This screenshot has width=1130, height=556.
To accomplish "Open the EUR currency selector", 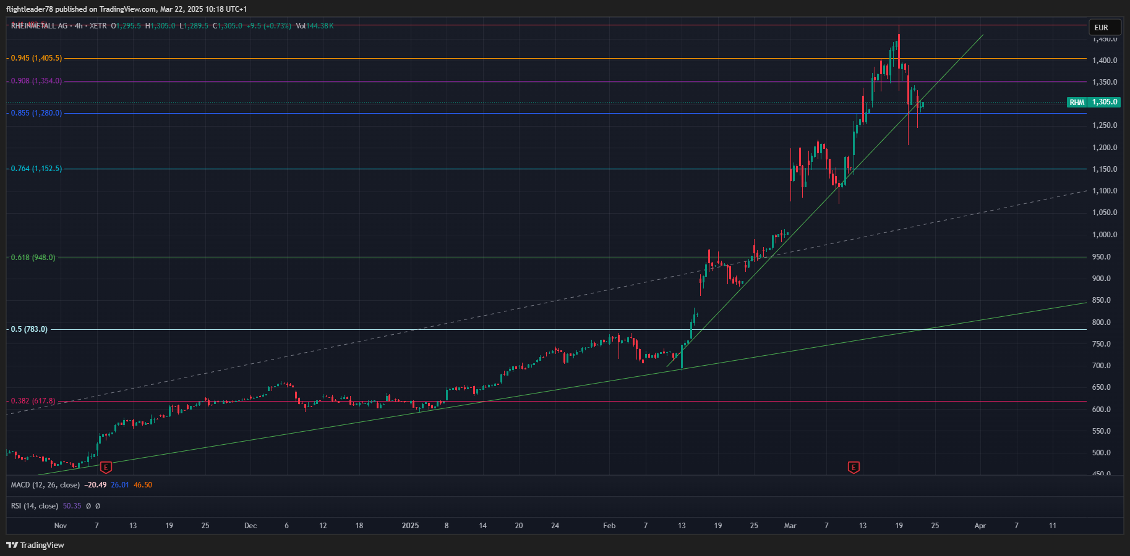I will coord(1105,27).
